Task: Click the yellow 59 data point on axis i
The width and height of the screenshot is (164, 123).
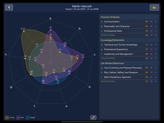Action: pyautogui.click(x=24, y=31)
